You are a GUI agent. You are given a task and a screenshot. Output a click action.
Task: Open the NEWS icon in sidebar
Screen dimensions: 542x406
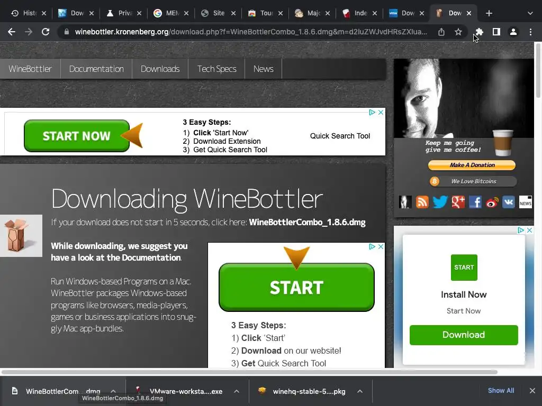tap(526, 202)
